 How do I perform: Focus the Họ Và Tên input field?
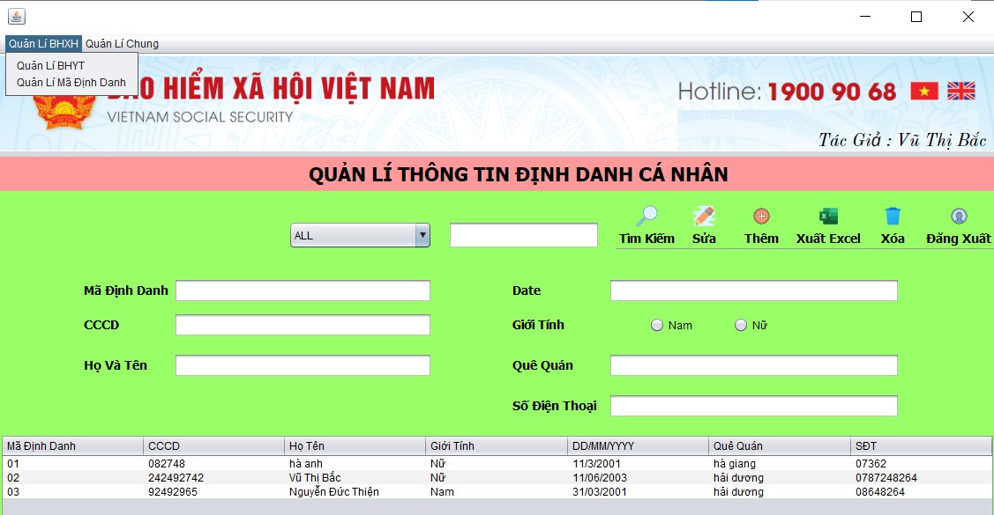[x=303, y=365]
